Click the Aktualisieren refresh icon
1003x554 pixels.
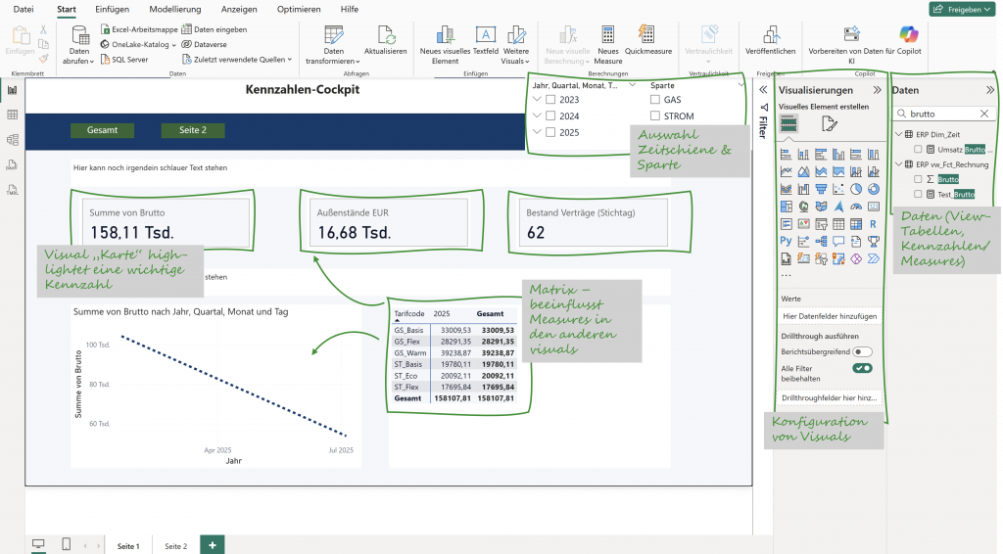tap(385, 35)
